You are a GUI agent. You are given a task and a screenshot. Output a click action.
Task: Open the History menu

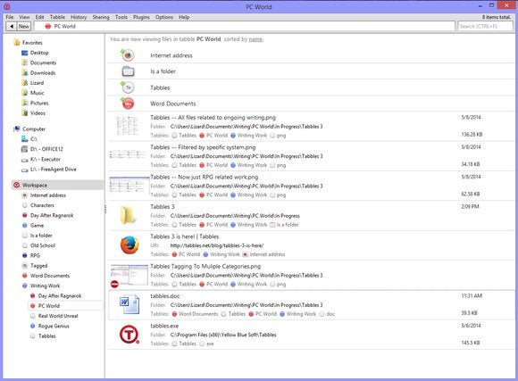coord(79,17)
